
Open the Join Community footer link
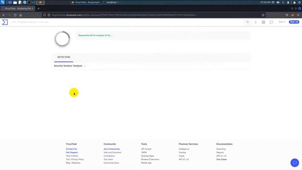(x=111, y=149)
